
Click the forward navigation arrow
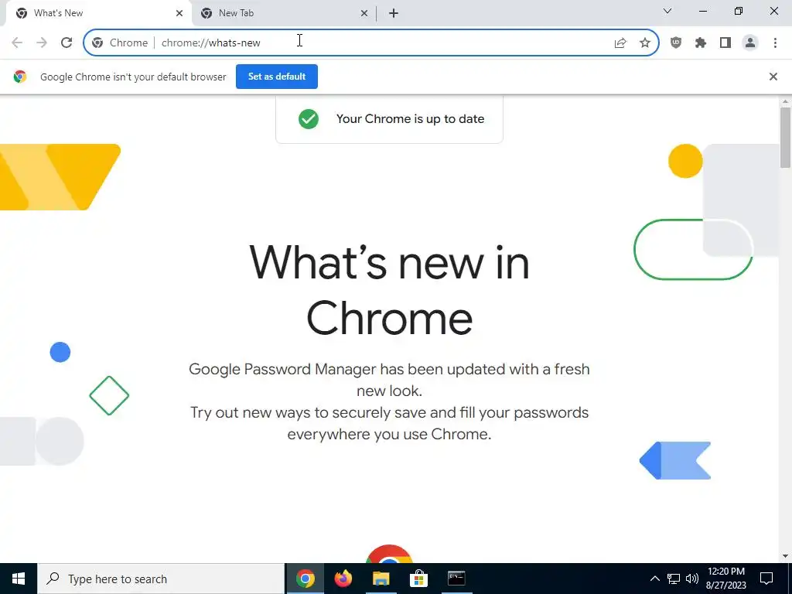pyautogui.click(x=42, y=43)
